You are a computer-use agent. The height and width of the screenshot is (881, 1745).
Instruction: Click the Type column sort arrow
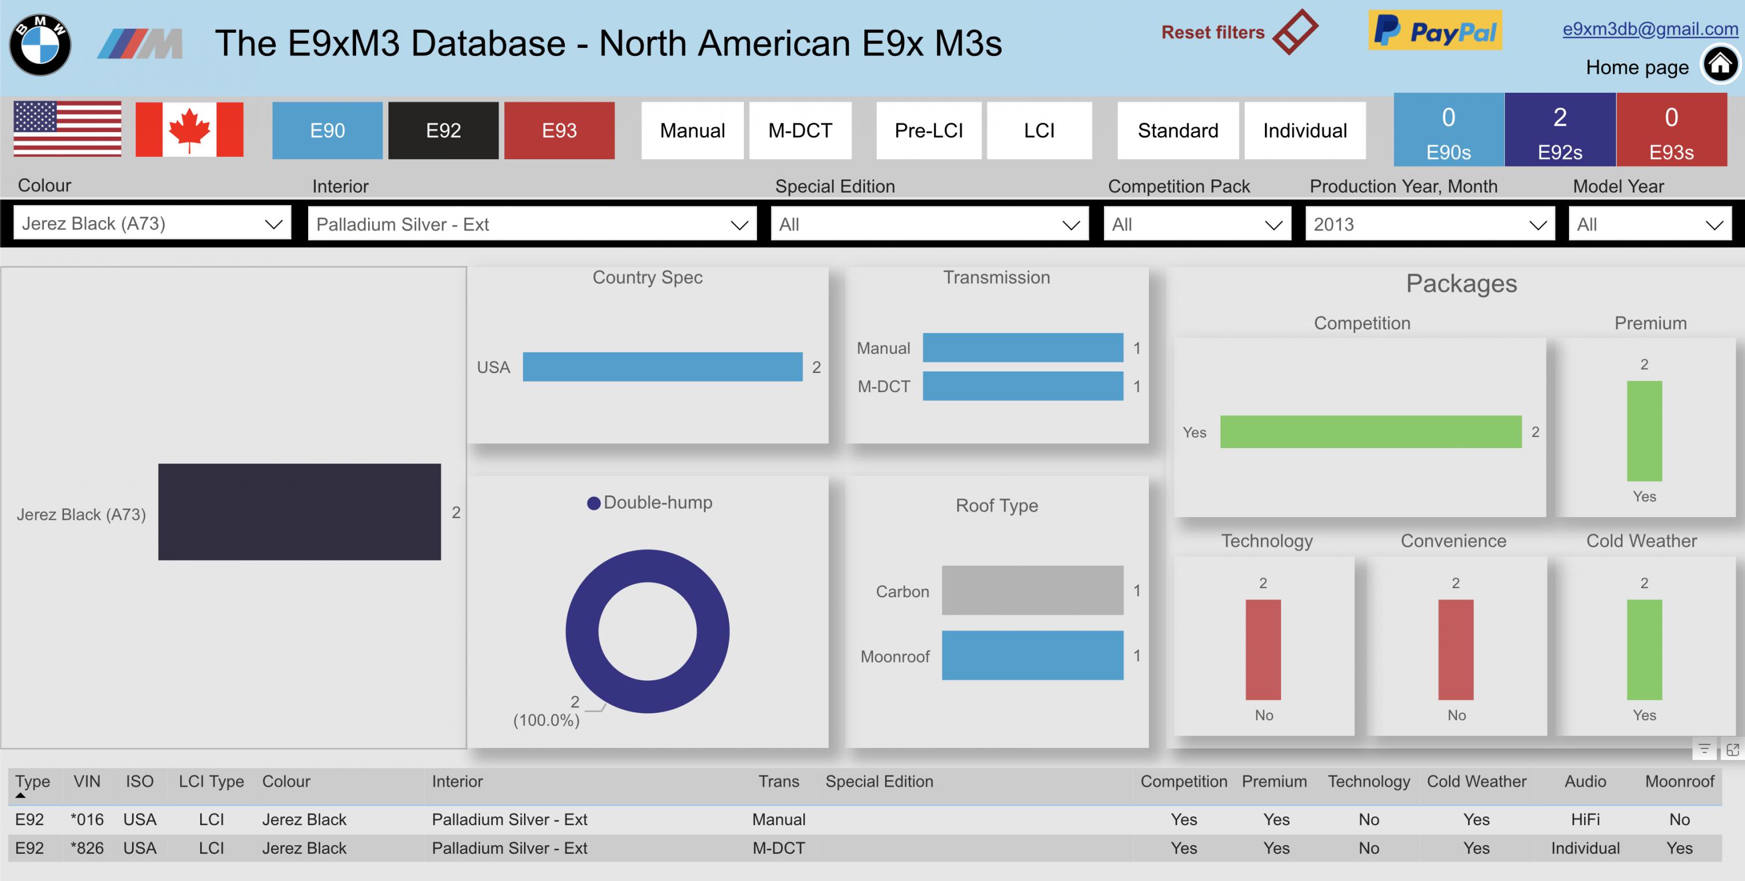pos(20,796)
